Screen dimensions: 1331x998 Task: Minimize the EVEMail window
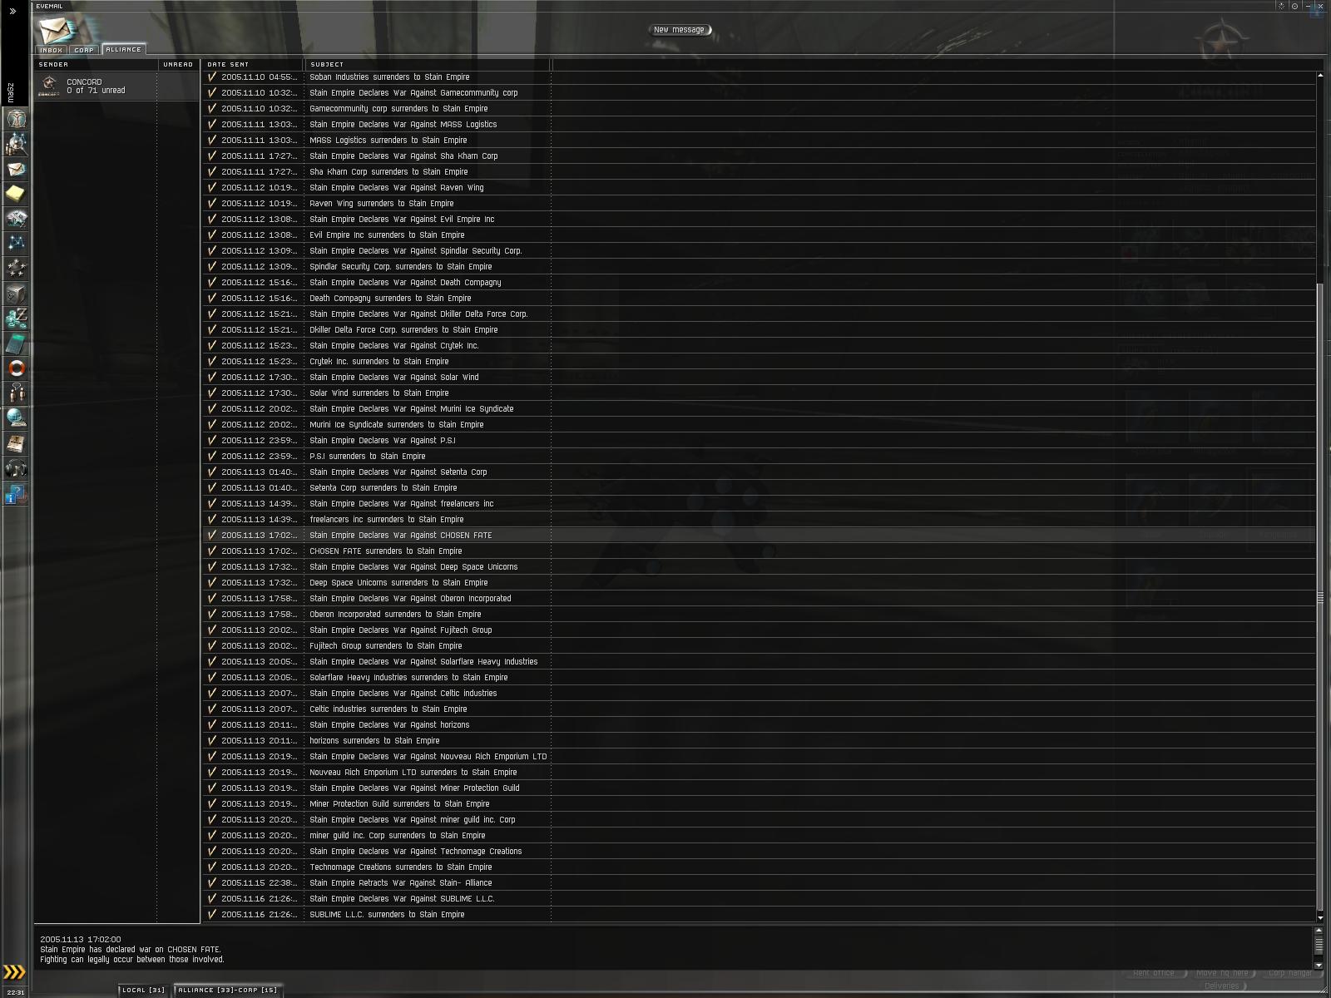(1308, 6)
